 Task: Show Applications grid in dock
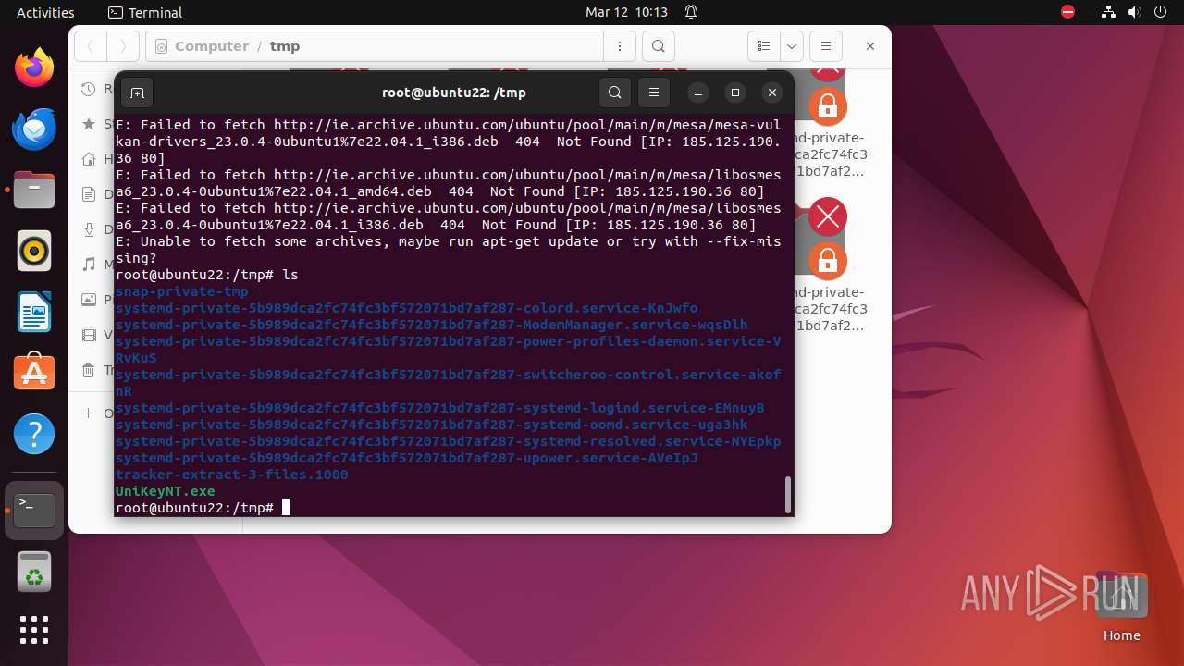point(34,630)
